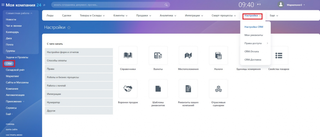The width and height of the screenshot is (320, 137).
Task: Select the Налоги calculator icon
Action: (x=218, y=56)
